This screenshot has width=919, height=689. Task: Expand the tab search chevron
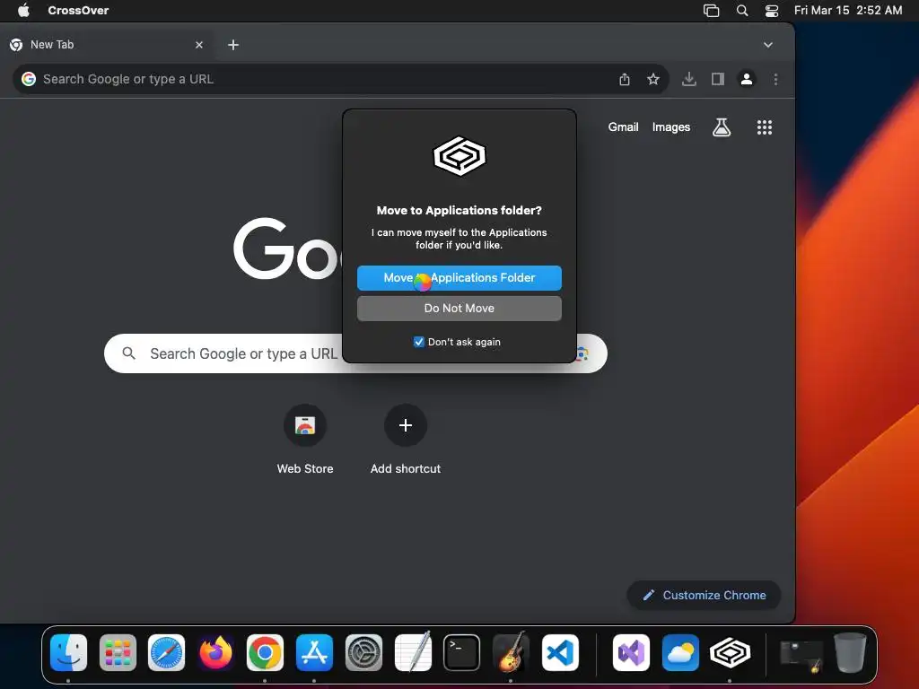tap(768, 45)
